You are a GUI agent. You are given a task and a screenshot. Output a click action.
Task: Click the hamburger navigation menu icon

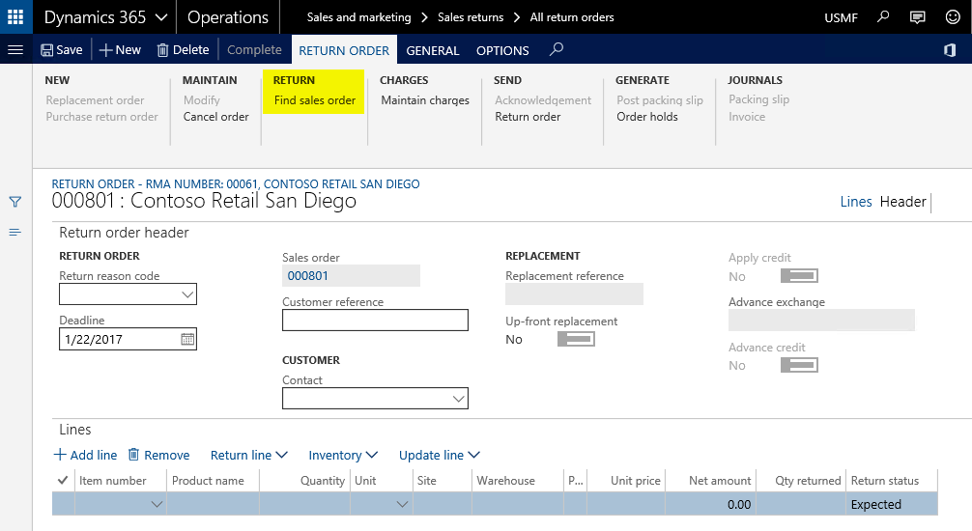click(15, 50)
